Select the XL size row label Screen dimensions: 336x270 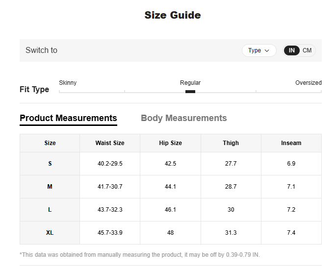point(50,233)
